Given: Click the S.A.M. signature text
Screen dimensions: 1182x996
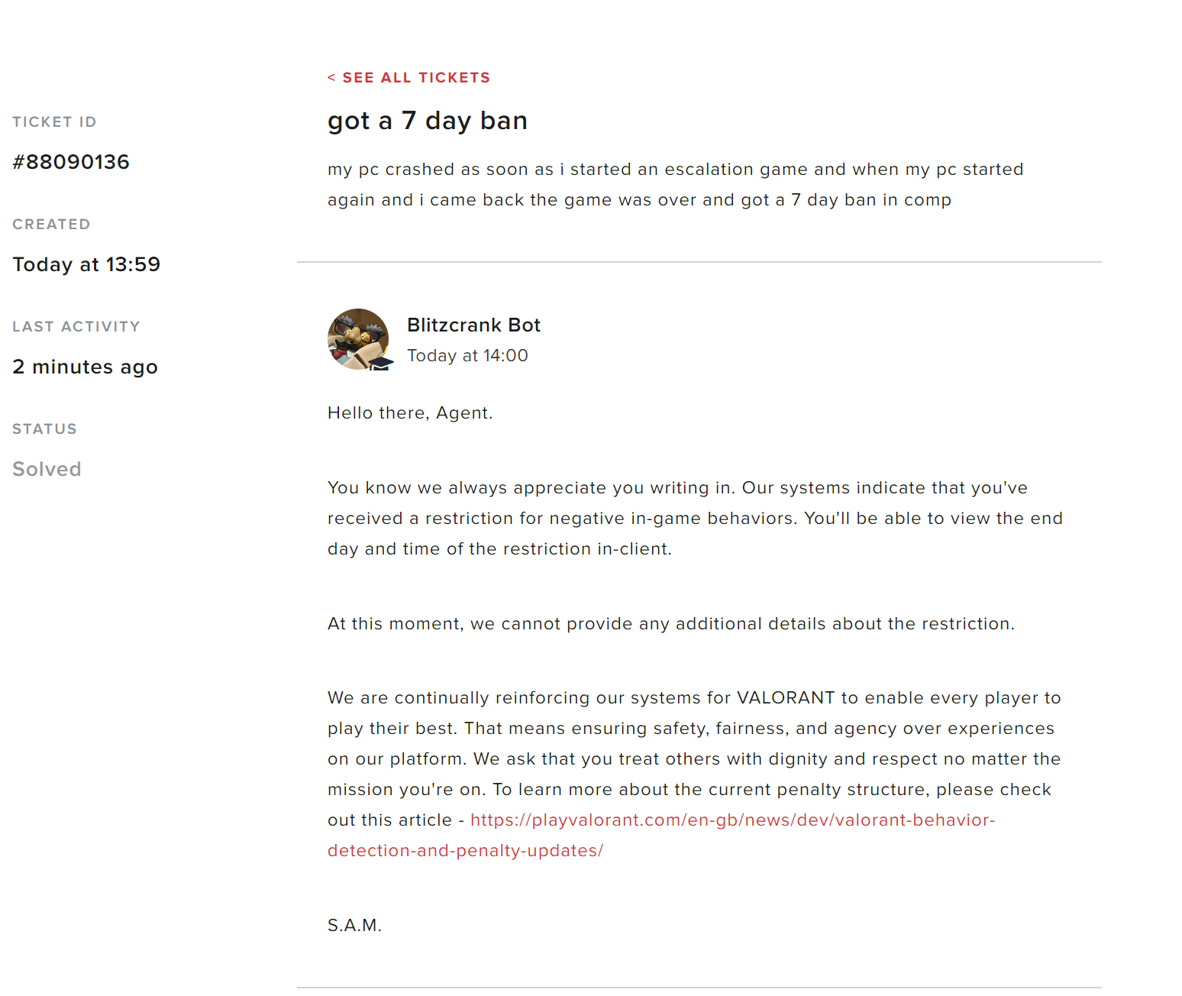Looking at the screenshot, I should click(354, 926).
